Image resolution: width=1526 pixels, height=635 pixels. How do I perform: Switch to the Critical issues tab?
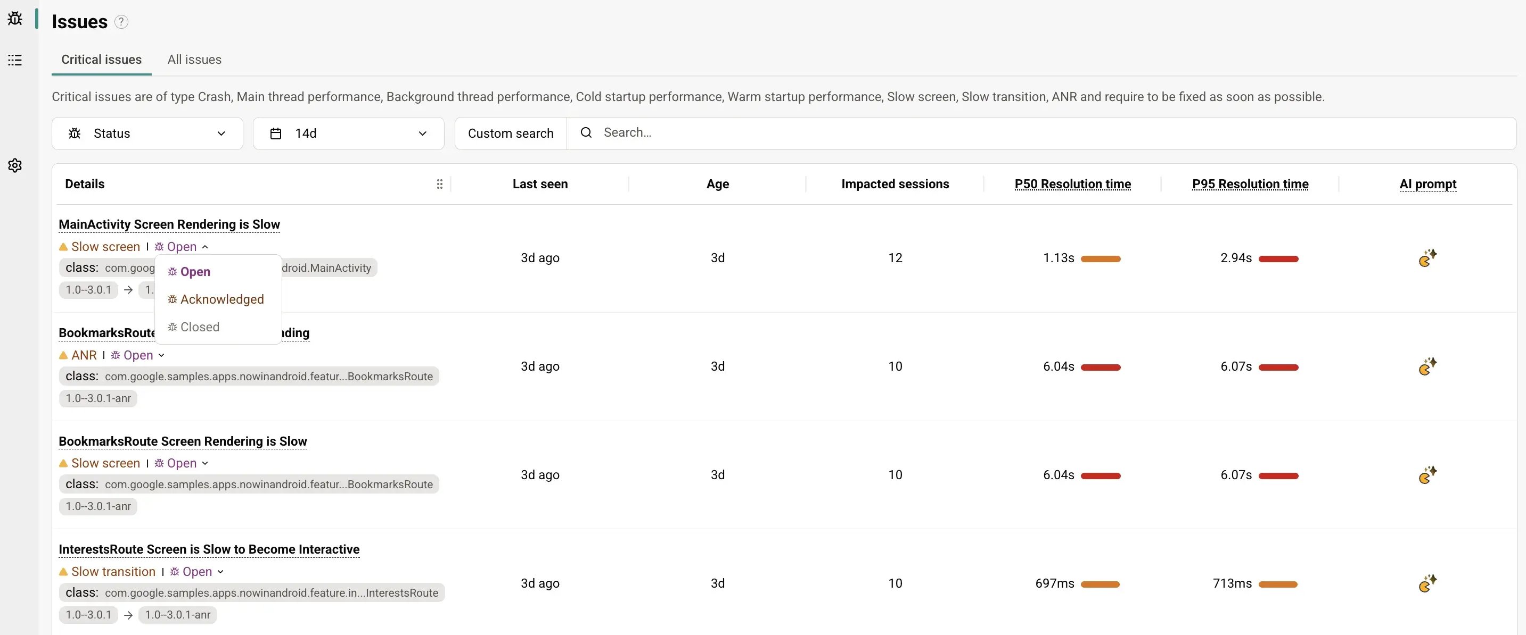(101, 60)
